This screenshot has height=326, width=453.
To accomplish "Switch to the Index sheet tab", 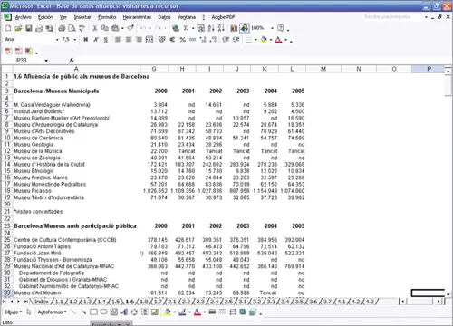I will pyautogui.click(x=42, y=302).
